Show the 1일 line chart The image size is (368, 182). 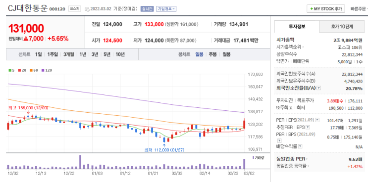point(38,54)
